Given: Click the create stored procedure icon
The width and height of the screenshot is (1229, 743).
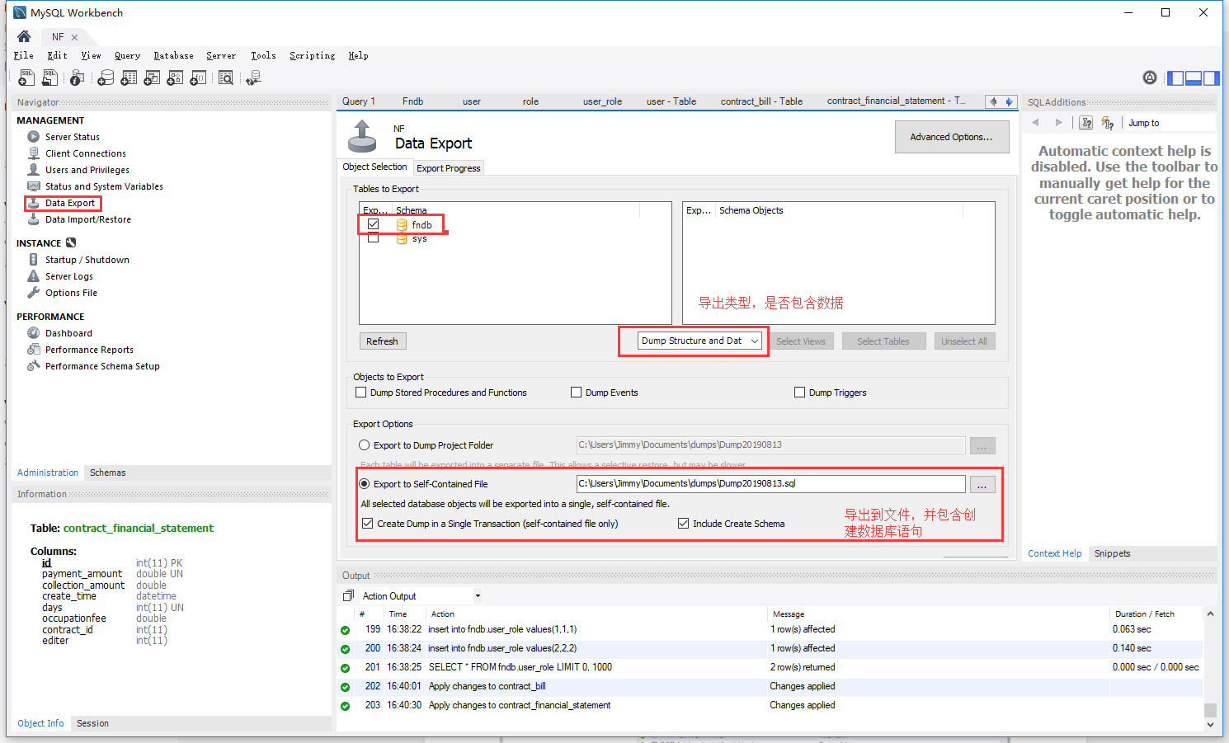Looking at the screenshot, I should pyautogui.click(x=175, y=78).
